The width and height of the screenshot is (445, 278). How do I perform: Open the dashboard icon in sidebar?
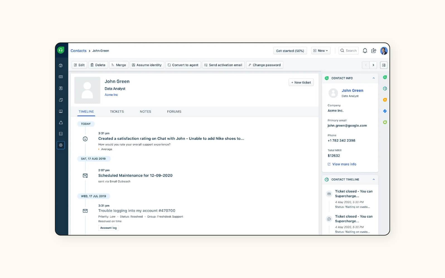point(61,66)
